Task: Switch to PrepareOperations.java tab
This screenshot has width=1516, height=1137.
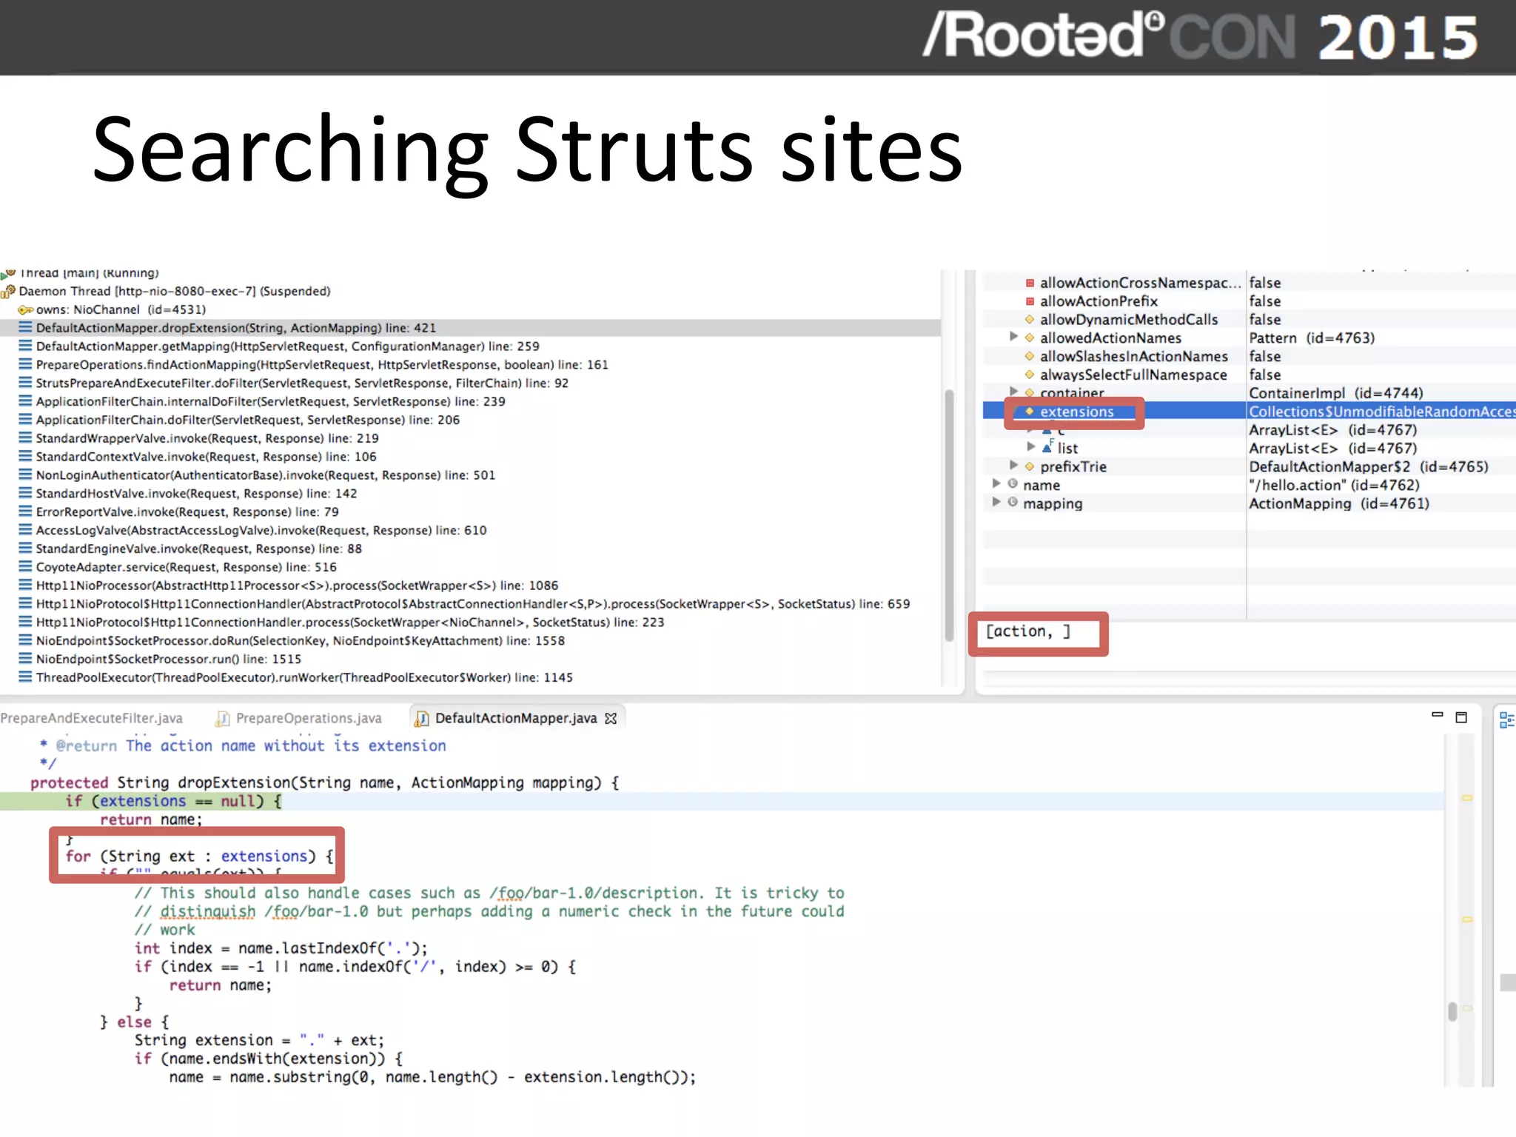Action: (x=299, y=718)
